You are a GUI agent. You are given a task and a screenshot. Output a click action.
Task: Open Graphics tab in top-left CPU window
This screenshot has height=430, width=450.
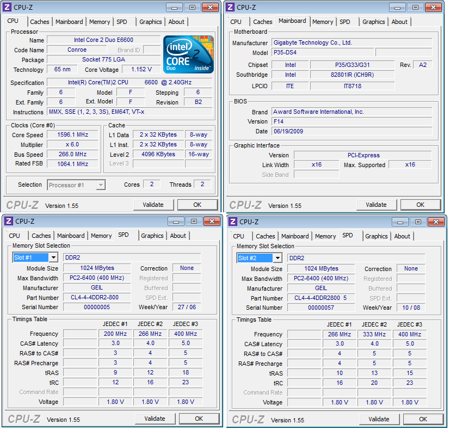tap(151, 22)
